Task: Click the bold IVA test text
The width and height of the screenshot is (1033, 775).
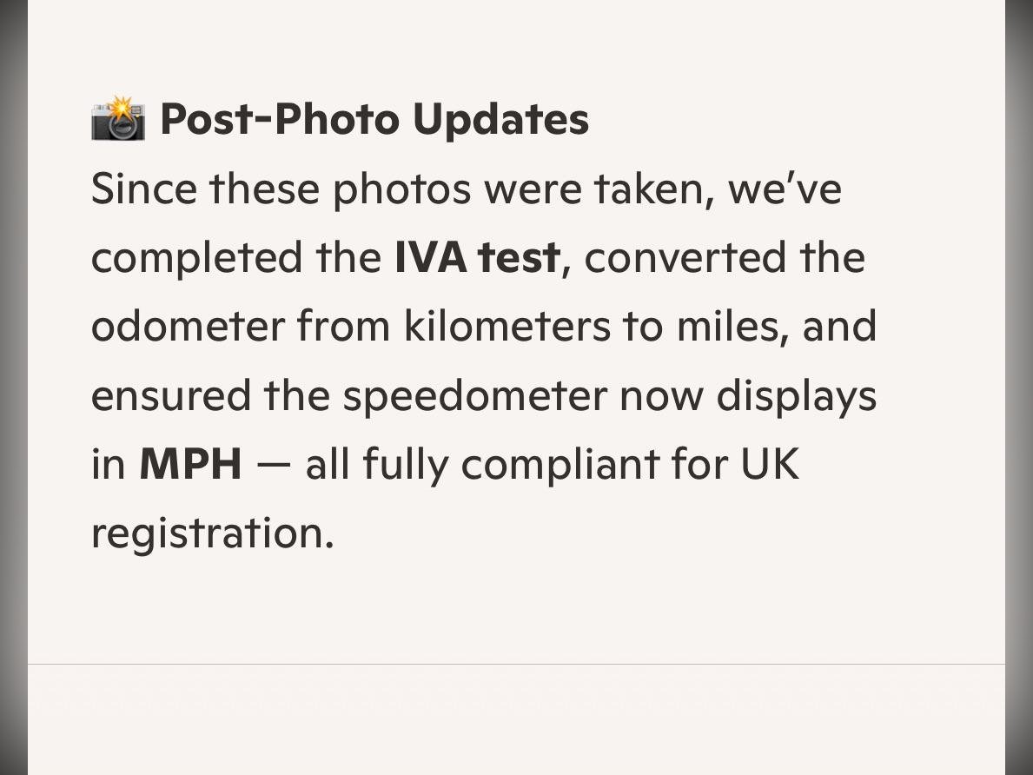Action: click(x=477, y=257)
